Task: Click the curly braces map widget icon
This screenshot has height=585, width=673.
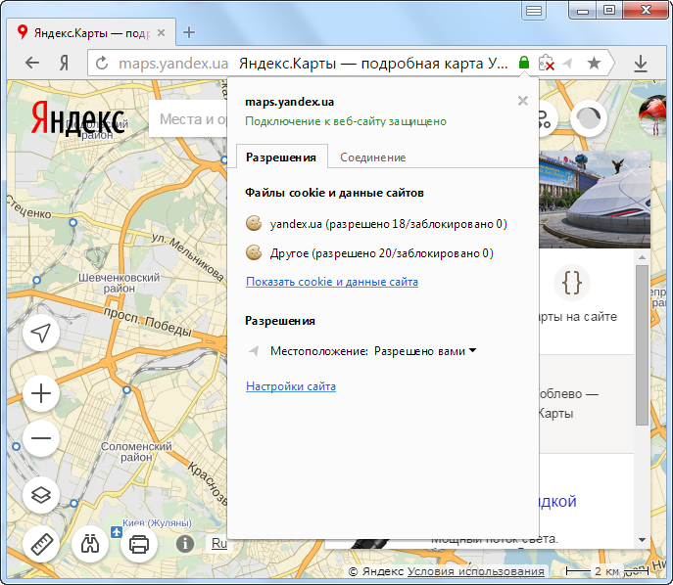Action: (572, 283)
